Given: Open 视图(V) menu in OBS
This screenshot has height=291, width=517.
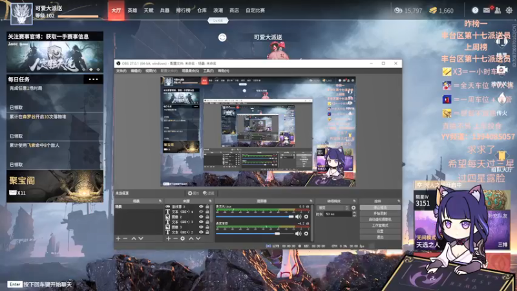Looking at the screenshot, I should pos(151,71).
